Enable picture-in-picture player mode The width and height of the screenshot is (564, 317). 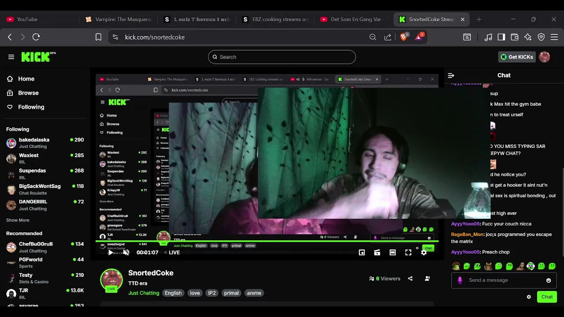point(362,252)
